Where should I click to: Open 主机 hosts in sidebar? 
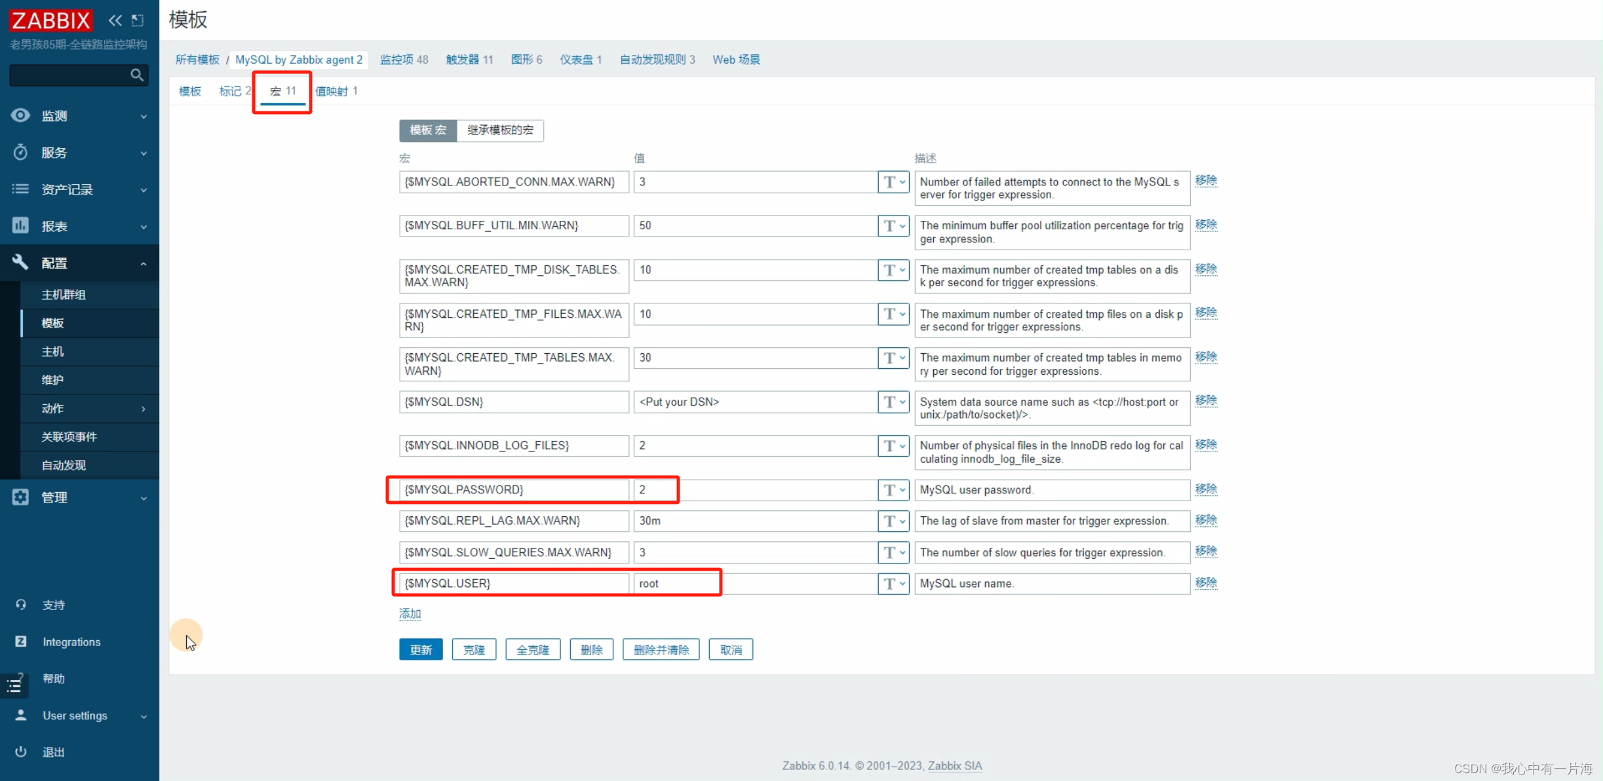coord(52,352)
